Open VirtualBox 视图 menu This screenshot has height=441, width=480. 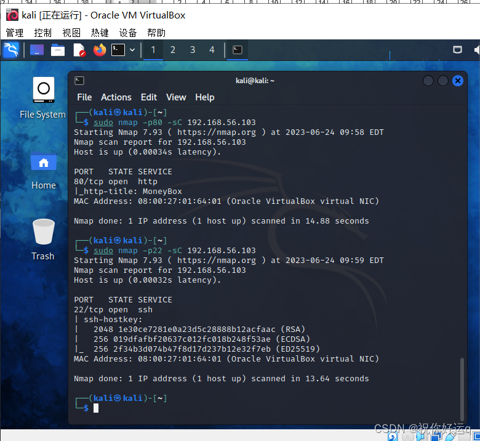pyautogui.click(x=71, y=33)
